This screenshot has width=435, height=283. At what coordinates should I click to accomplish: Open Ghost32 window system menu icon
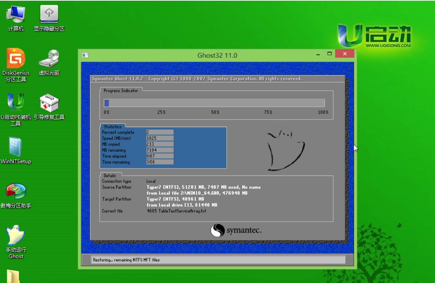click(85, 55)
